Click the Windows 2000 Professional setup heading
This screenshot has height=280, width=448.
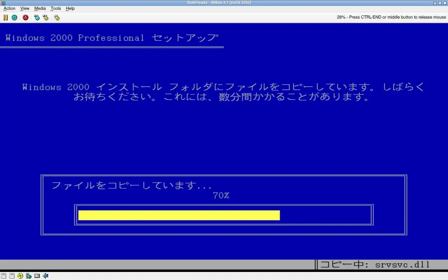click(x=112, y=38)
